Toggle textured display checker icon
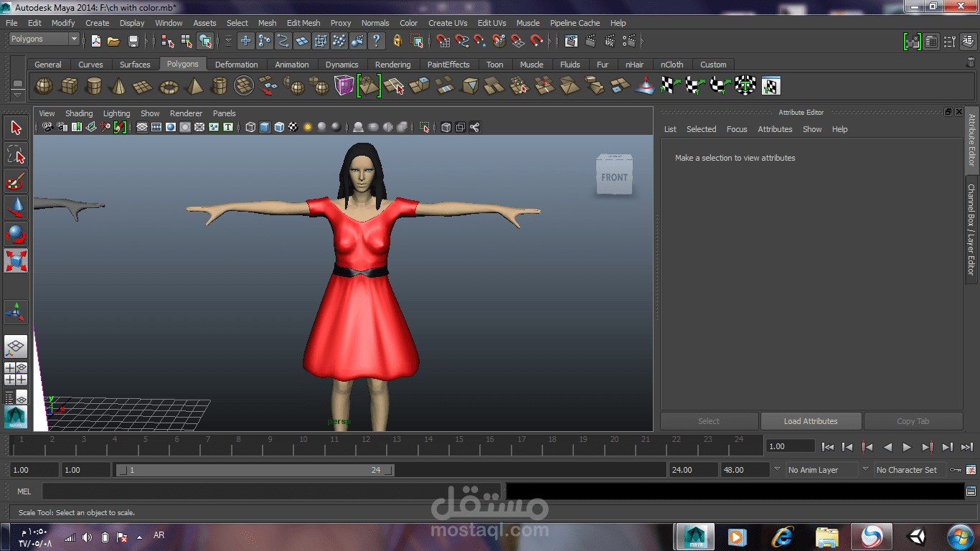This screenshot has width=980, height=551. (293, 127)
